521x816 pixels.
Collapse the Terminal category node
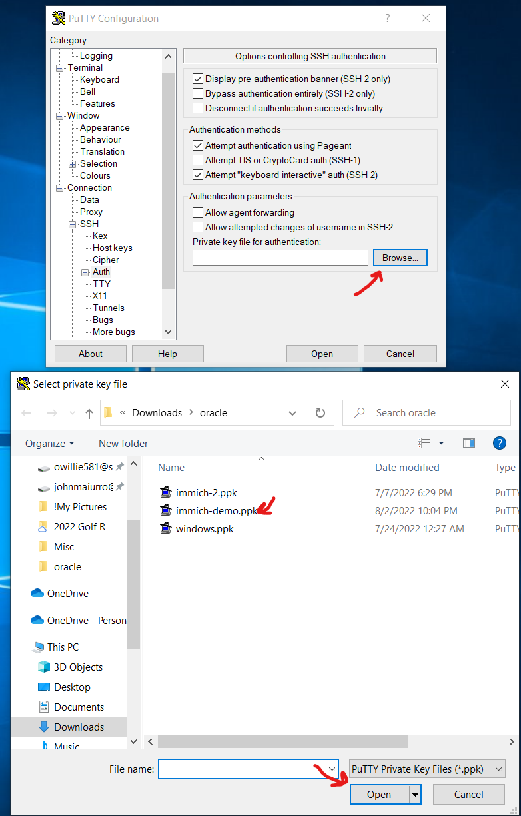[x=60, y=68]
